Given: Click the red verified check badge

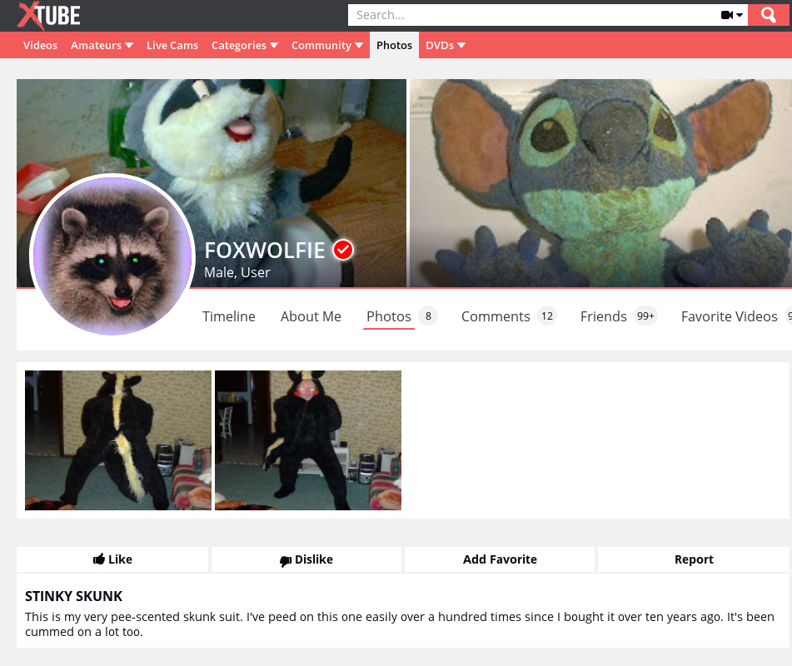Looking at the screenshot, I should click(343, 250).
